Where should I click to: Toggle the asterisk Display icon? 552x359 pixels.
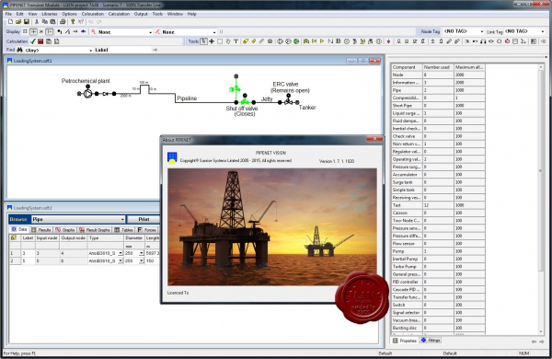pos(41,31)
